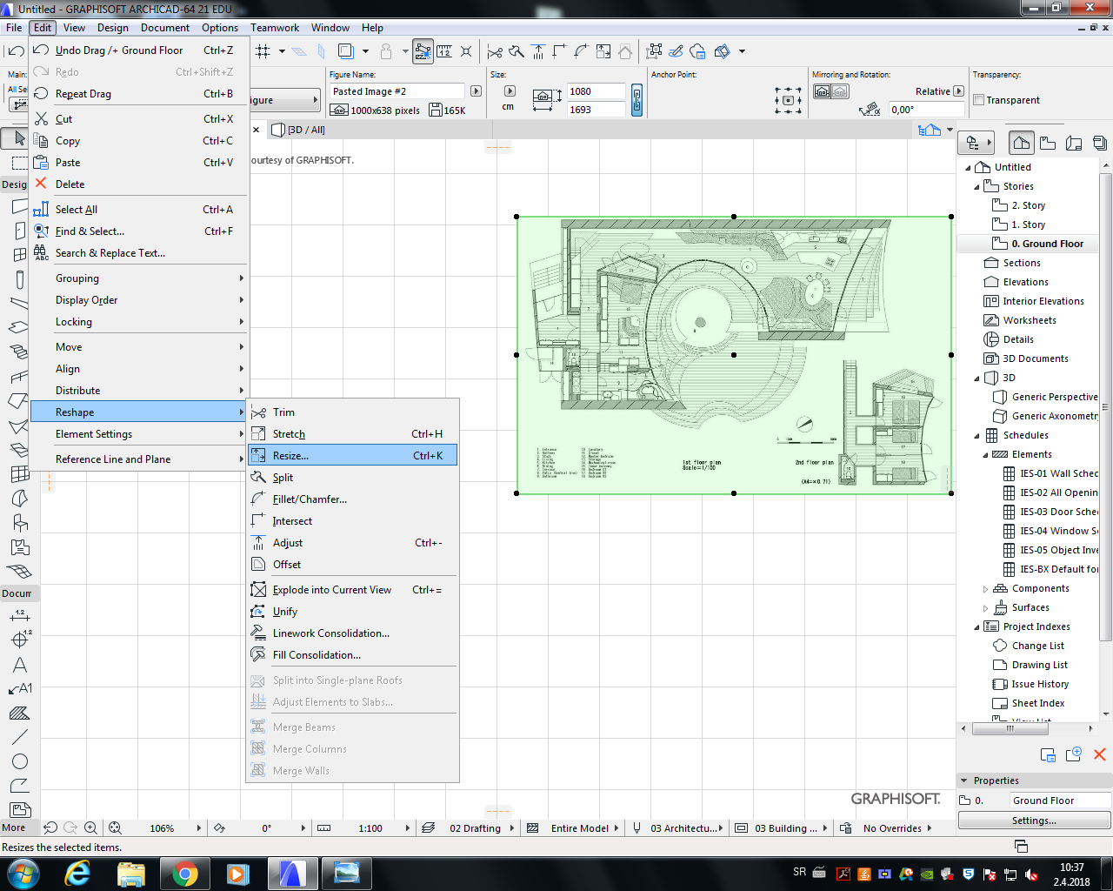Collapse the 3D tree node

coord(976,378)
